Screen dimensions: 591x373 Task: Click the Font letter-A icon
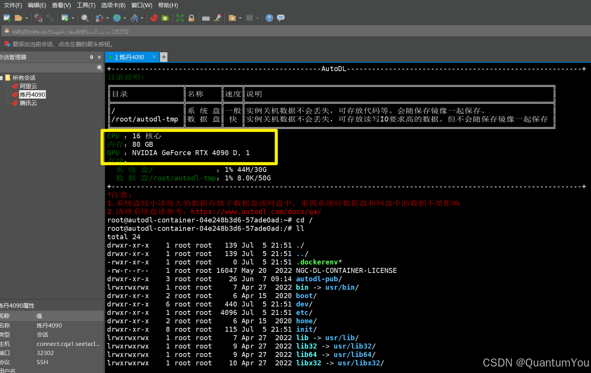134,18
